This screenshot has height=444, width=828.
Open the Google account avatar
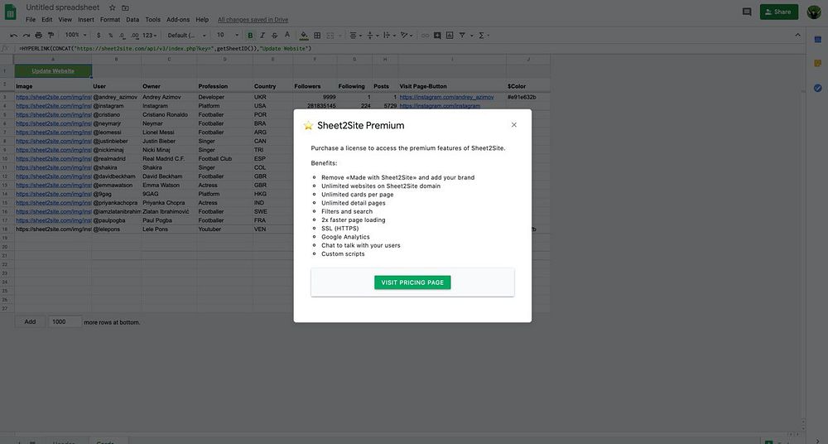814,12
